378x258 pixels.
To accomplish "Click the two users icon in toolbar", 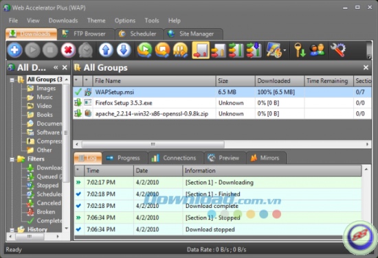I will point(318,50).
